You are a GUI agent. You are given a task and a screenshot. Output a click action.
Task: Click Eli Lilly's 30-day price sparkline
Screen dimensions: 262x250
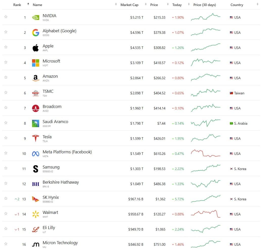click(x=206, y=229)
